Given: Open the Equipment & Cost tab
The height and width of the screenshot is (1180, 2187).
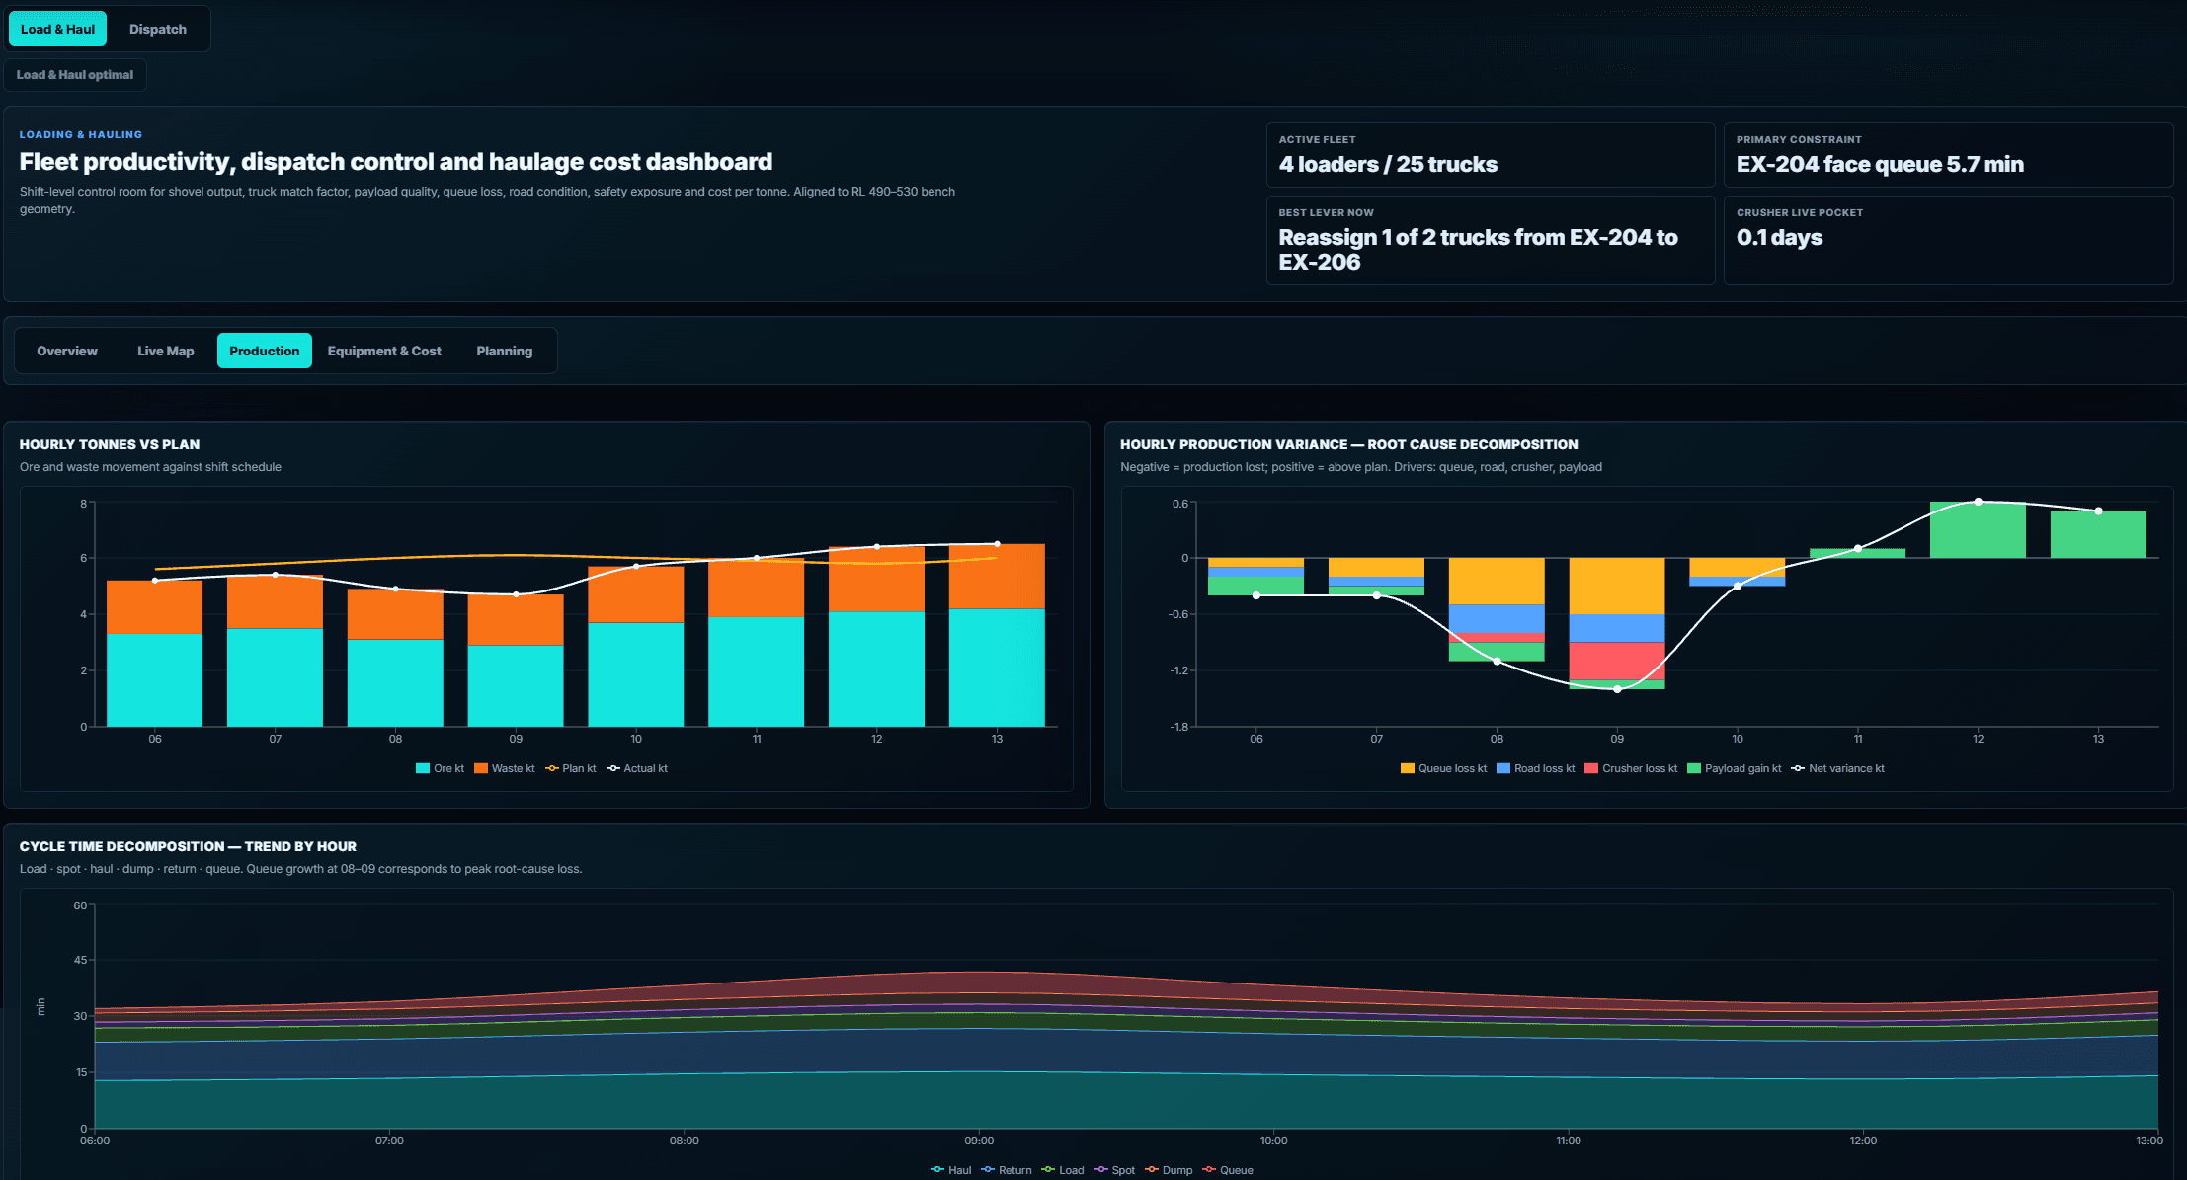Looking at the screenshot, I should [384, 351].
